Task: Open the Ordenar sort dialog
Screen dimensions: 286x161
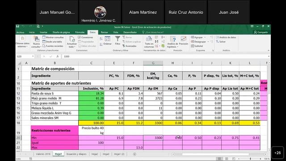Action: pyautogui.click(x=107, y=41)
